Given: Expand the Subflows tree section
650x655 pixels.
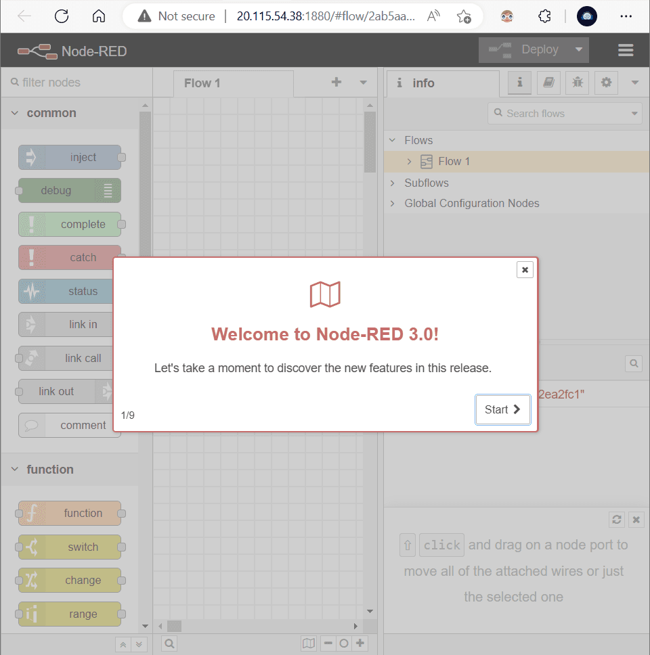Looking at the screenshot, I should click(392, 183).
